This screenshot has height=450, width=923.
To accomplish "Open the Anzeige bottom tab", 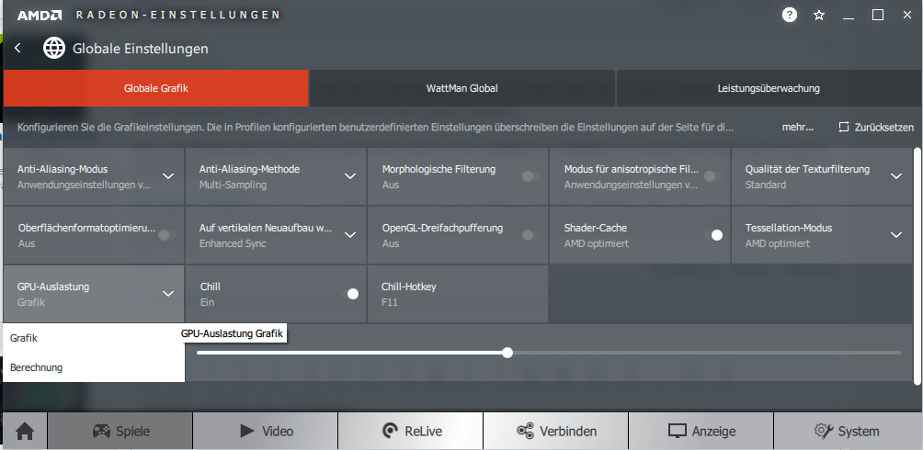I will (701, 432).
